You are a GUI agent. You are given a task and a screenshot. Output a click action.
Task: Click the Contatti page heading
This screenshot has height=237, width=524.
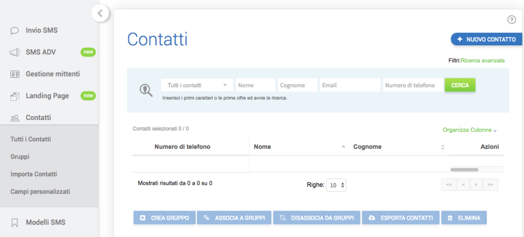pos(157,40)
